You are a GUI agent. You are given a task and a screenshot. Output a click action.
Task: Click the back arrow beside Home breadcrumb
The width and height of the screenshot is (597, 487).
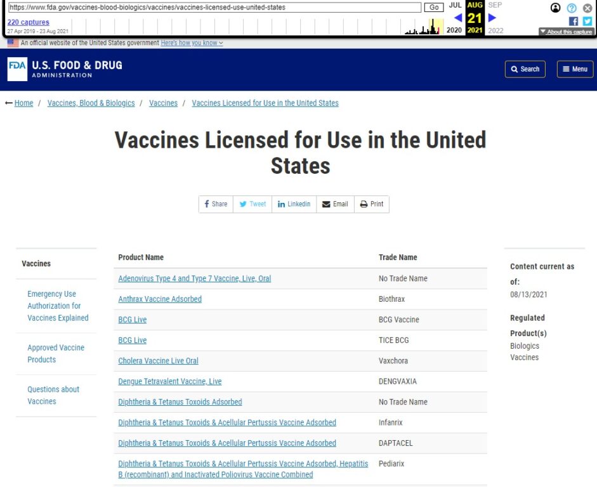point(9,103)
